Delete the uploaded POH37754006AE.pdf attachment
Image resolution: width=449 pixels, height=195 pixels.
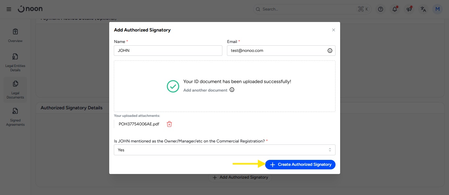pyautogui.click(x=169, y=124)
